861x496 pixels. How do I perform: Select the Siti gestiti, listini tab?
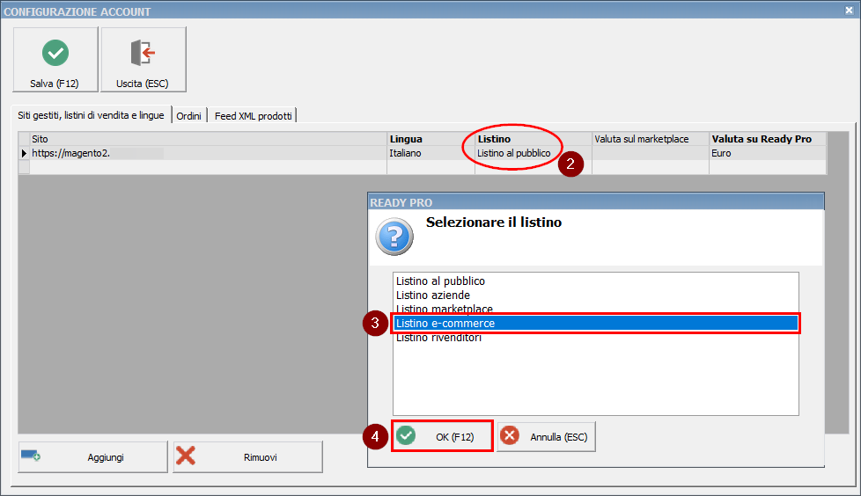(x=91, y=115)
